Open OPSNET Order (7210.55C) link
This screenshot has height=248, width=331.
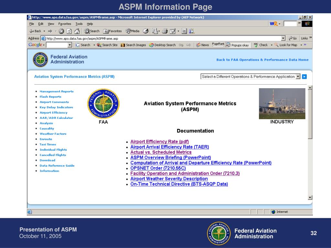tap(158, 168)
